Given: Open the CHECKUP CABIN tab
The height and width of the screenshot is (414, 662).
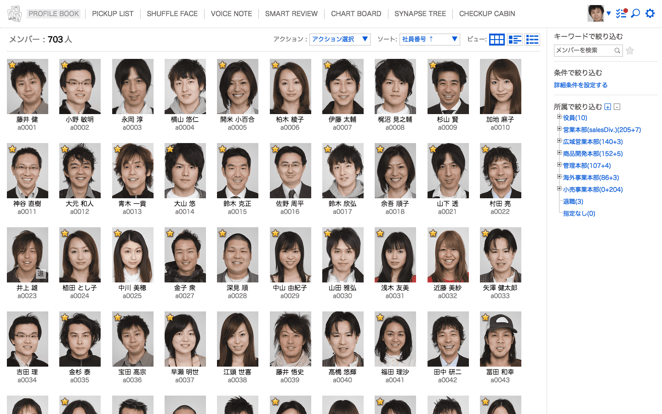Looking at the screenshot, I should [x=487, y=14].
